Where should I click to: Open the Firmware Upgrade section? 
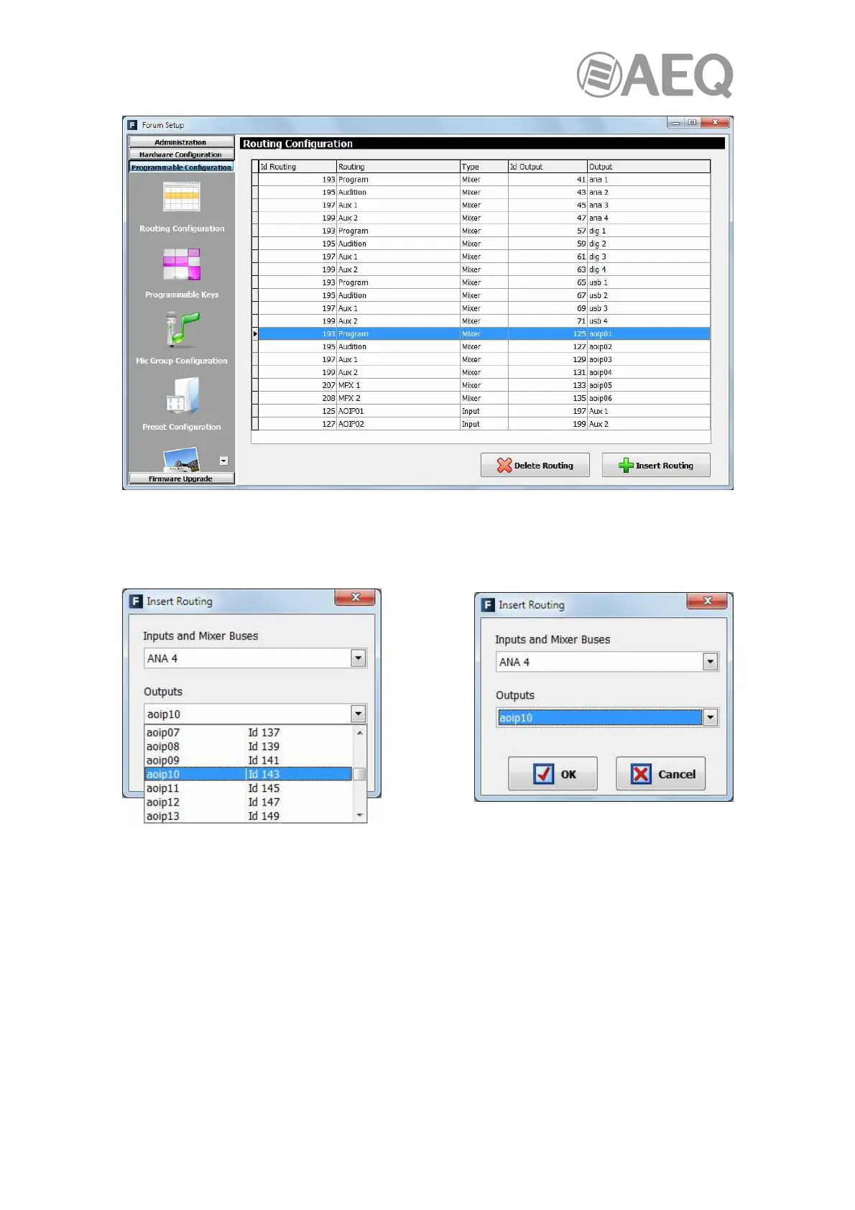(x=181, y=479)
